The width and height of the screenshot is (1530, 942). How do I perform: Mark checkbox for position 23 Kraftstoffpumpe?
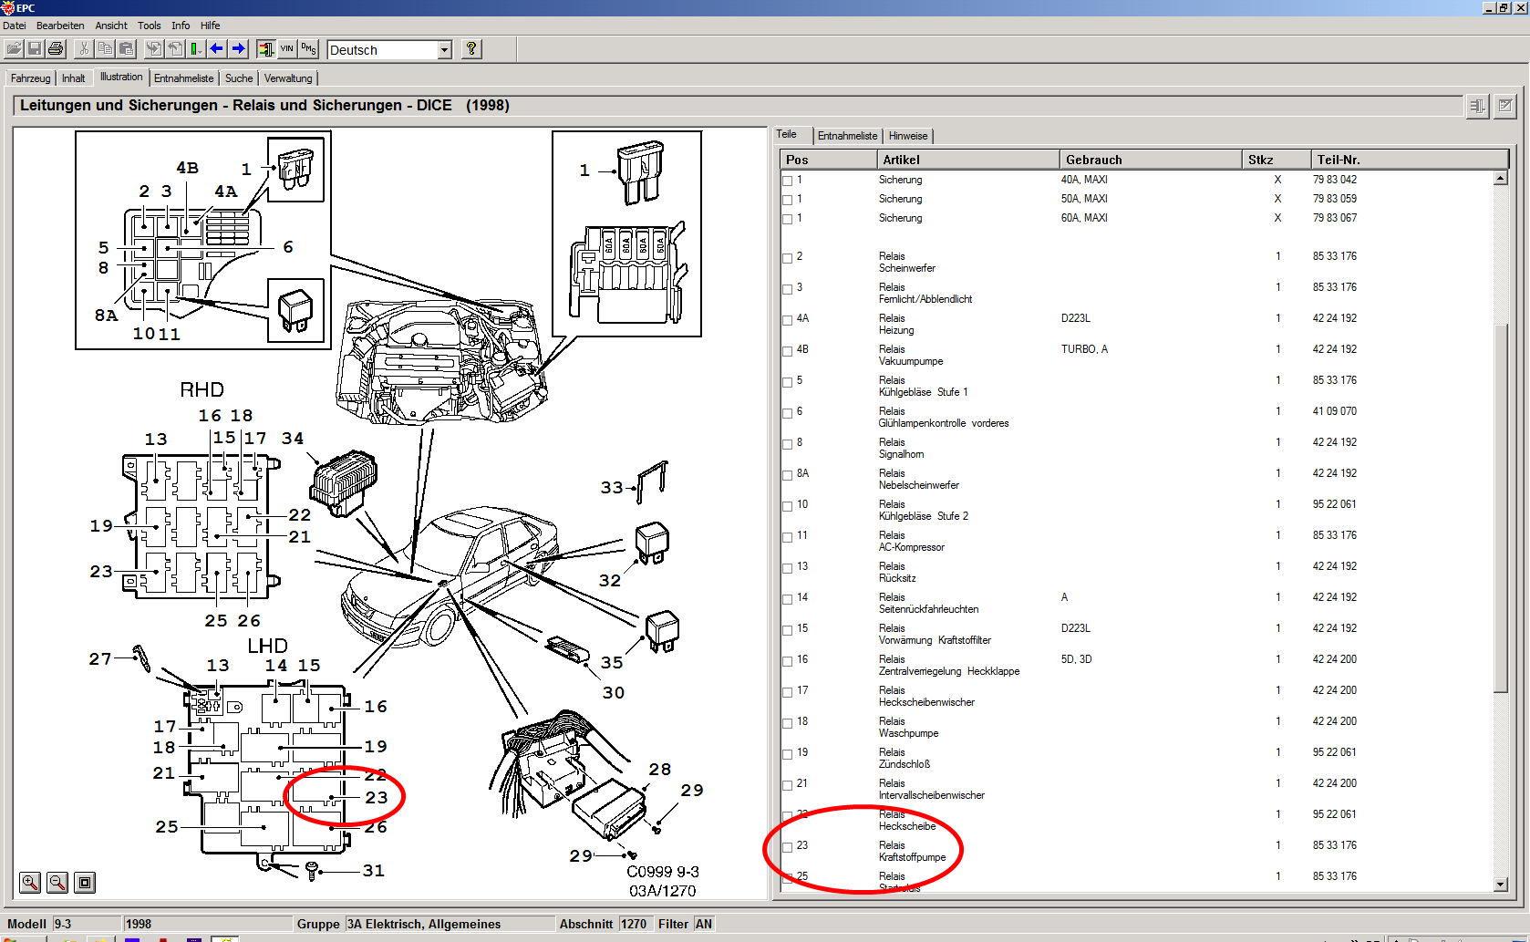point(788,847)
